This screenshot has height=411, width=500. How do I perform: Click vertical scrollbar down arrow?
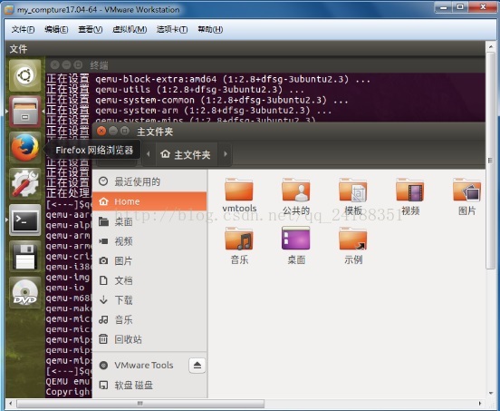(x=490, y=393)
